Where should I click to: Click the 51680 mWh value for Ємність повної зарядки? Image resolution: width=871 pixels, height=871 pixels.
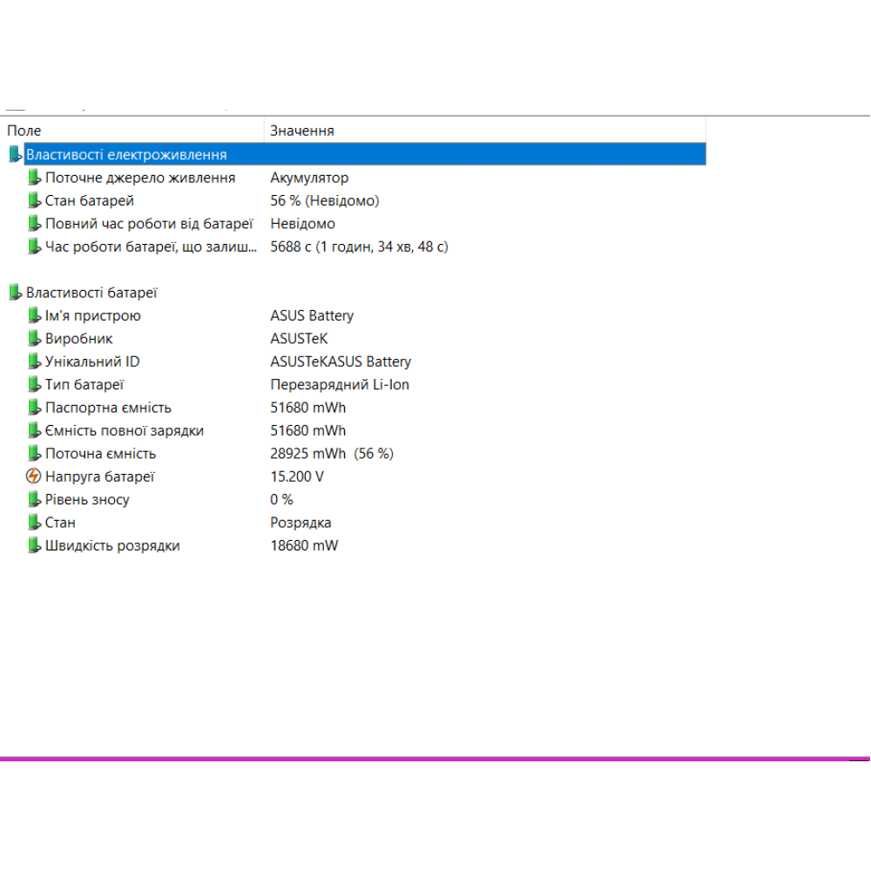(308, 430)
